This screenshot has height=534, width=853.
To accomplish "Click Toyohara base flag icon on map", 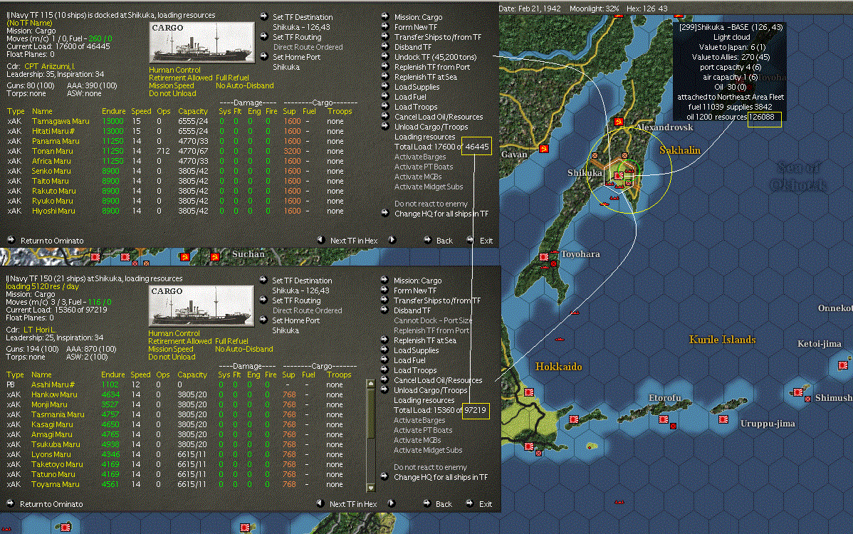I will click(x=544, y=256).
